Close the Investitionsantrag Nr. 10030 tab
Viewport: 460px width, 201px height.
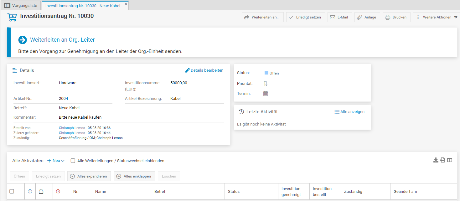(x=126, y=4)
